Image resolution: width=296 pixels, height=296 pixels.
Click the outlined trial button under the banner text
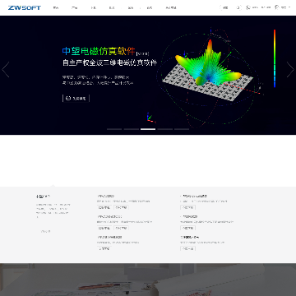pyautogui.click(x=76, y=98)
